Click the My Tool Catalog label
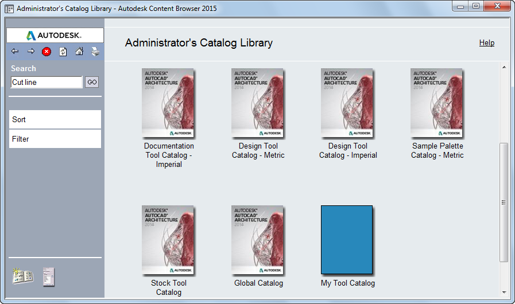Screen dimensions: 515x304 click(348, 283)
